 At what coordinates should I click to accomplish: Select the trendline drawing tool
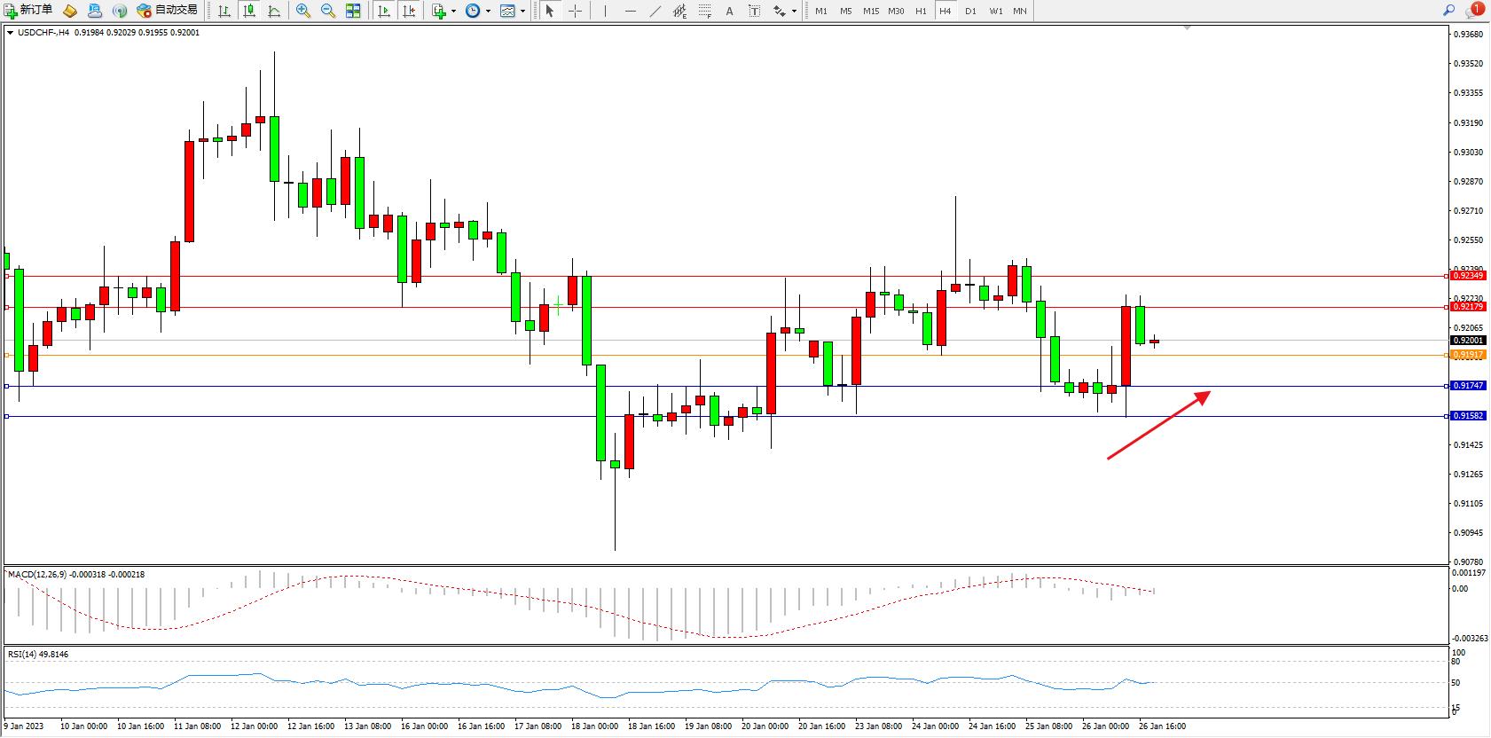tap(655, 11)
